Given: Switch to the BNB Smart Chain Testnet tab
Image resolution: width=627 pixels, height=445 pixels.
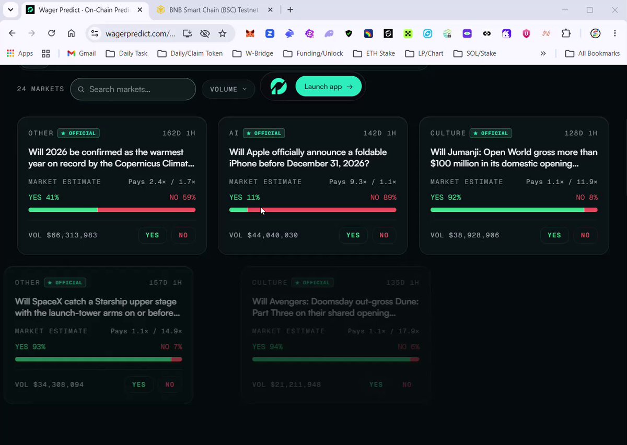Looking at the screenshot, I should (214, 10).
